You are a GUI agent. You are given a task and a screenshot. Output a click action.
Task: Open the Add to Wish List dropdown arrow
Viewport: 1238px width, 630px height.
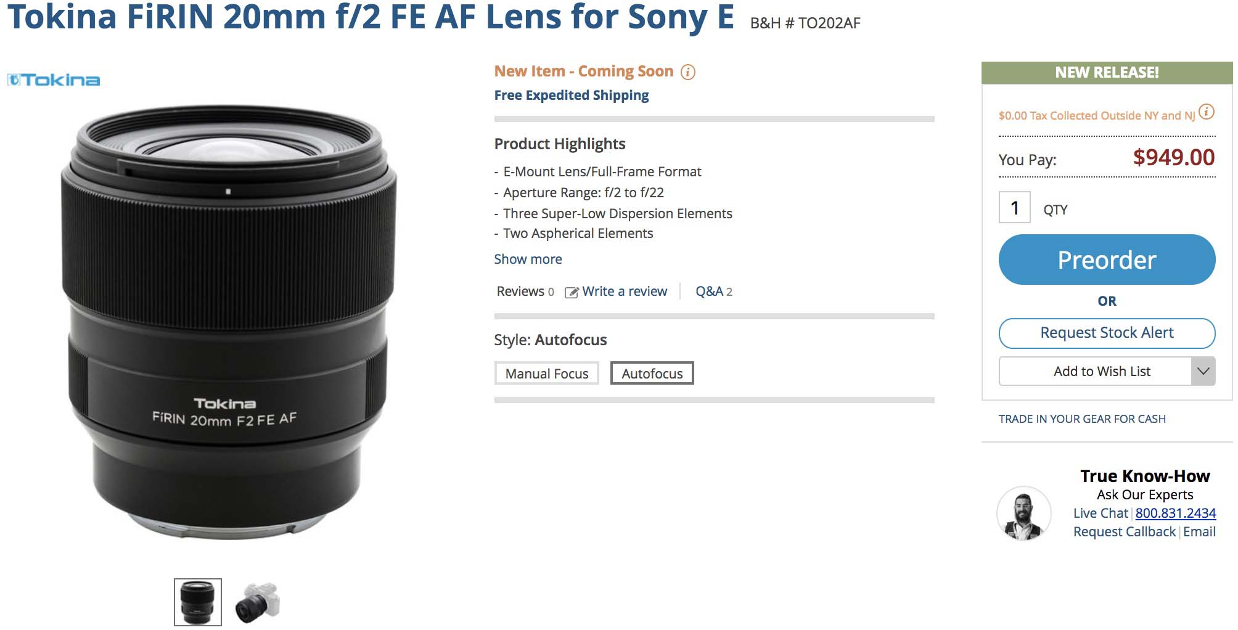[x=1203, y=371]
